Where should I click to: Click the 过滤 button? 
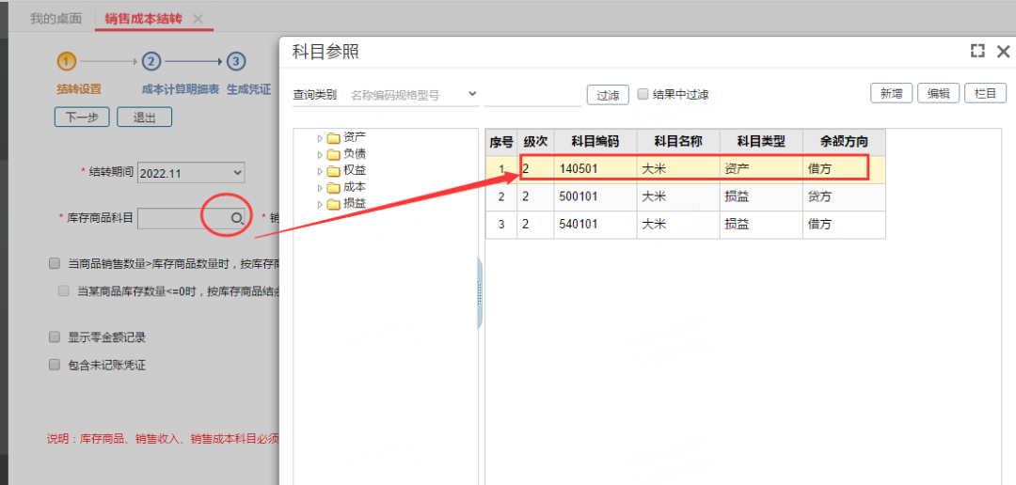[x=608, y=95]
